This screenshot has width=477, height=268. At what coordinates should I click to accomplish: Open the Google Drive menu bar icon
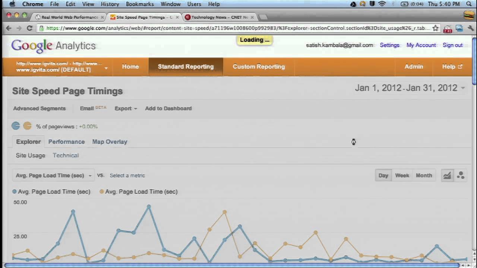tap(353, 4)
